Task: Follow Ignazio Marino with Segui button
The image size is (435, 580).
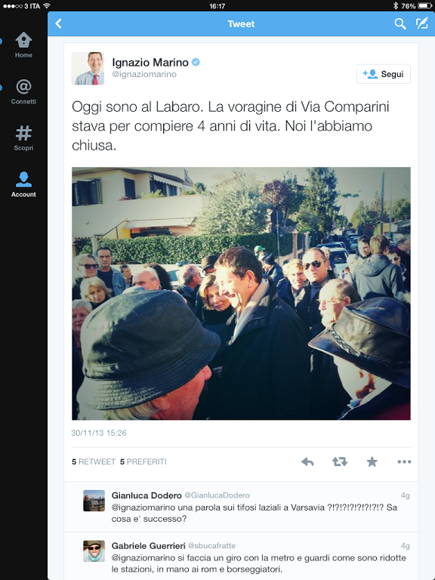Action: pyautogui.click(x=383, y=74)
